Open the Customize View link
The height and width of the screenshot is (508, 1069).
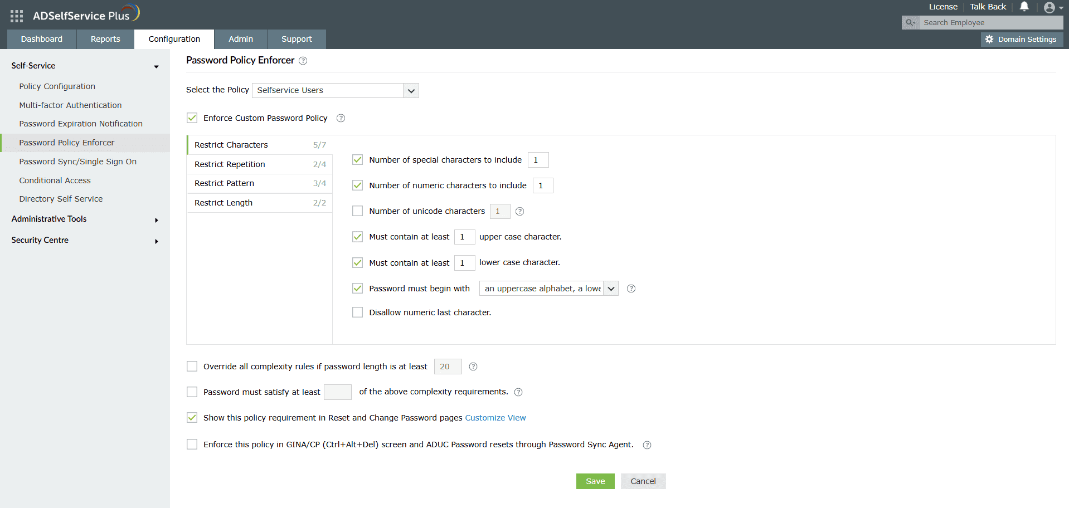tap(495, 418)
